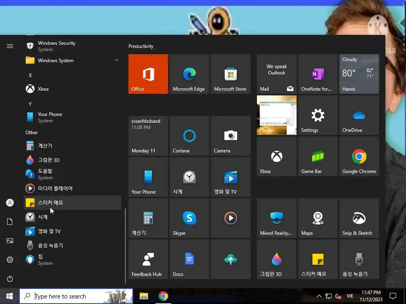Select the Y letter header

pos(30,104)
